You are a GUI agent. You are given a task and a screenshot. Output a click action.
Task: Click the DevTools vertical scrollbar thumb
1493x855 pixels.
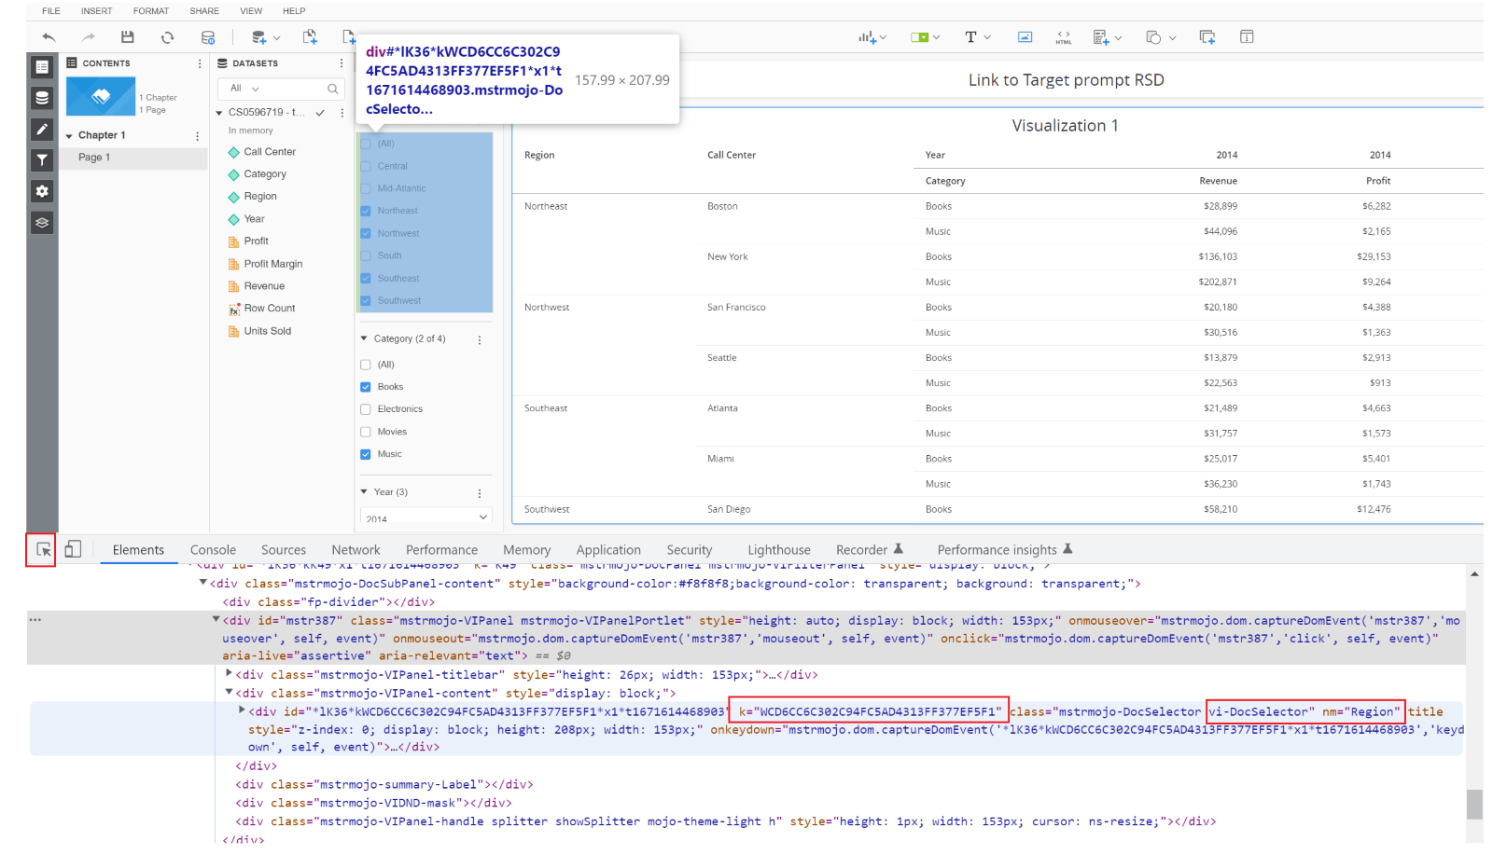(1474, 803)
